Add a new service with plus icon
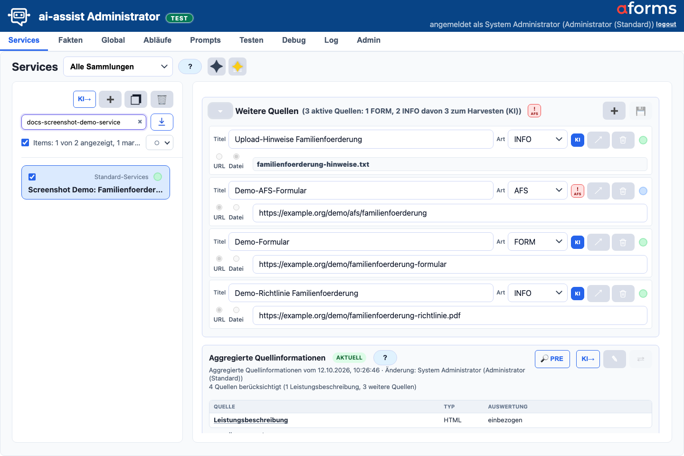This screenshot has height=456, width=684. coord(110,99)
